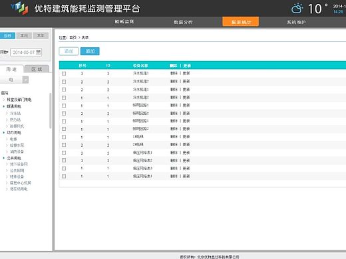Select the 医院 root tree item
346x259 pixels.
[x=5, y=93]
